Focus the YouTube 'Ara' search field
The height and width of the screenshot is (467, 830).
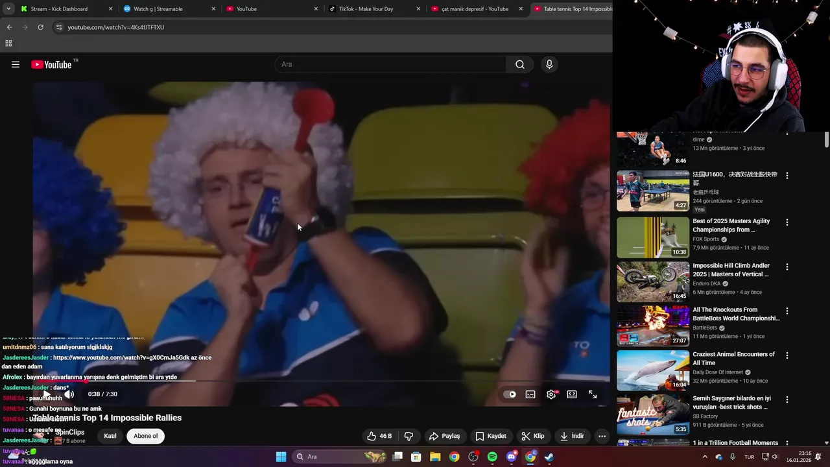tap(390, 64)
